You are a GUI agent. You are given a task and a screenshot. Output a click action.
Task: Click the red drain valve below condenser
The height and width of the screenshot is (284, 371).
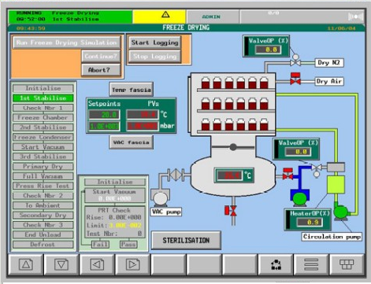(231, 211)
